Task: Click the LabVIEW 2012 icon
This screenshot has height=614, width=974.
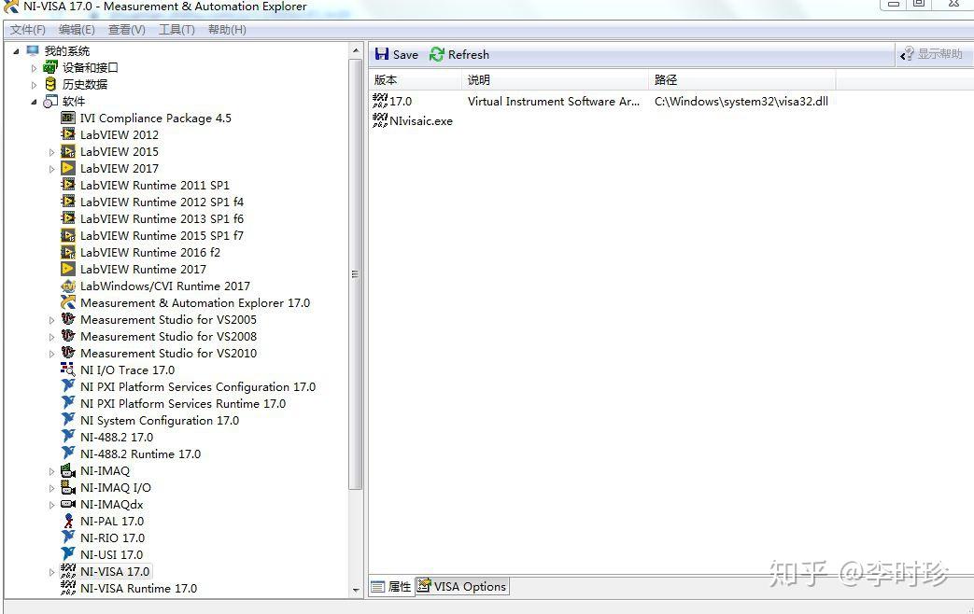Action: click(68, 134)
